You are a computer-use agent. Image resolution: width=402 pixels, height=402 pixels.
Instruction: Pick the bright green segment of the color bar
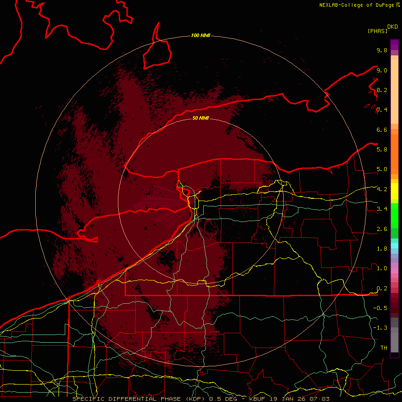click(394, 216)
